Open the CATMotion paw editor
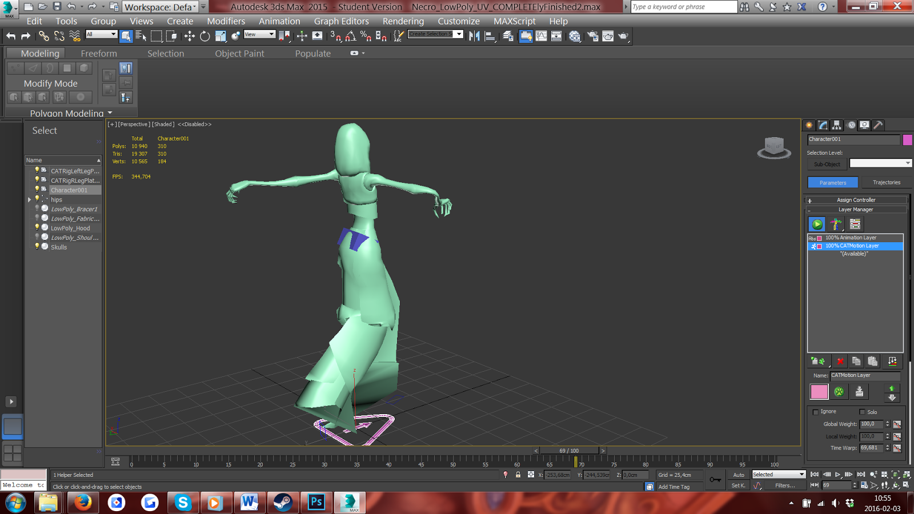The image size is (914, 514). (x=839, y=392)
